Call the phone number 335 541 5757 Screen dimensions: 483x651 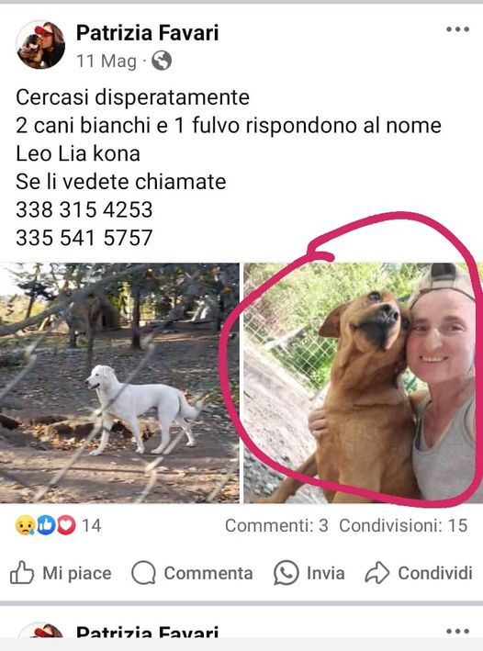click(84, 238)
